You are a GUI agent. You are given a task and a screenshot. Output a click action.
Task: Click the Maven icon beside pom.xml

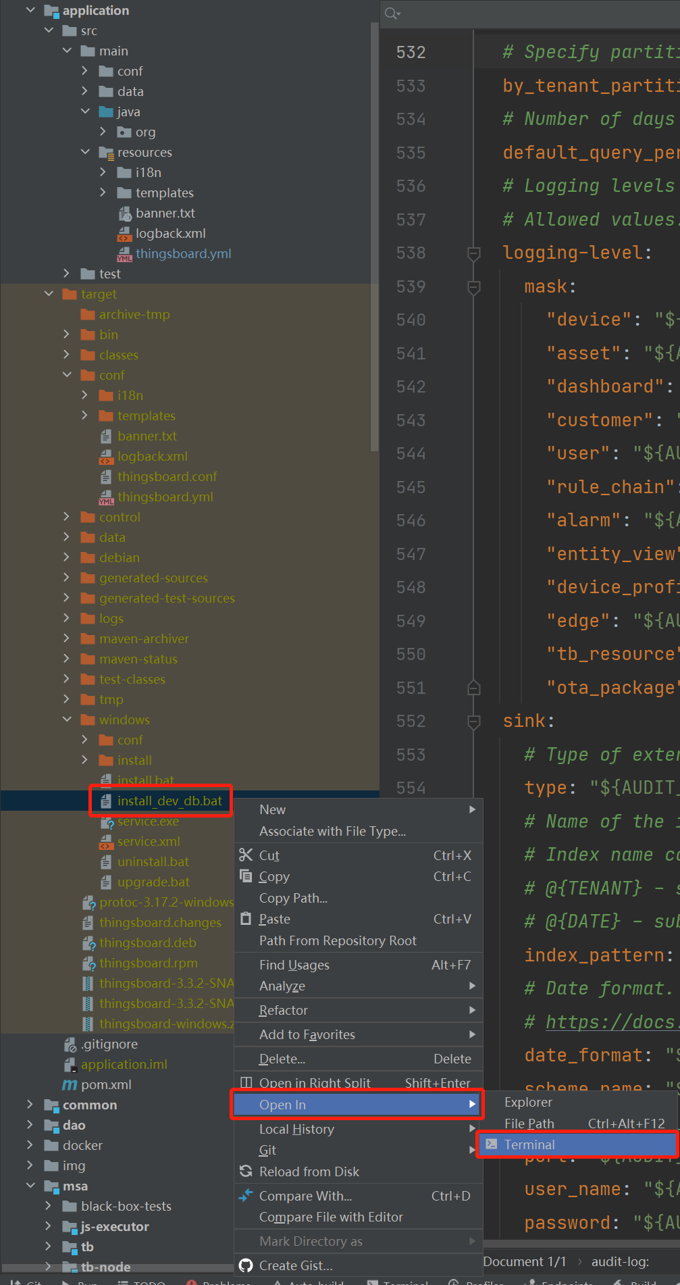pyautogui.click(x=70, y=1084)
